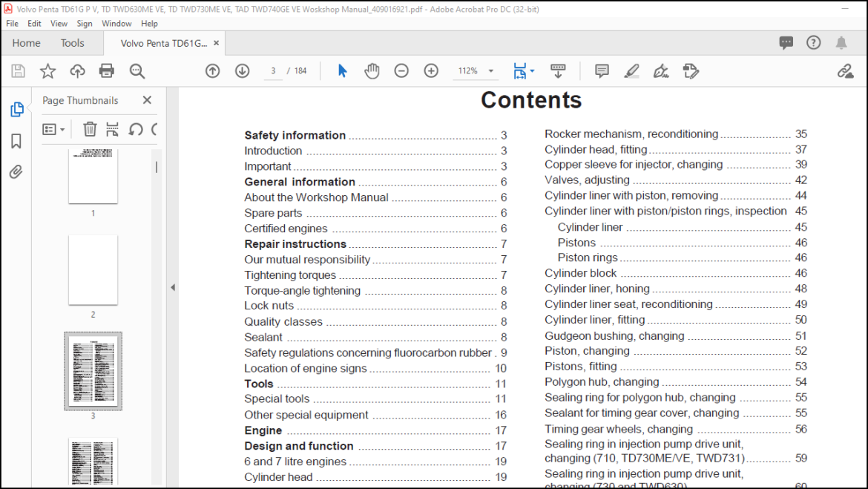
Task: Go to the Home view
Action: (27, 43)
